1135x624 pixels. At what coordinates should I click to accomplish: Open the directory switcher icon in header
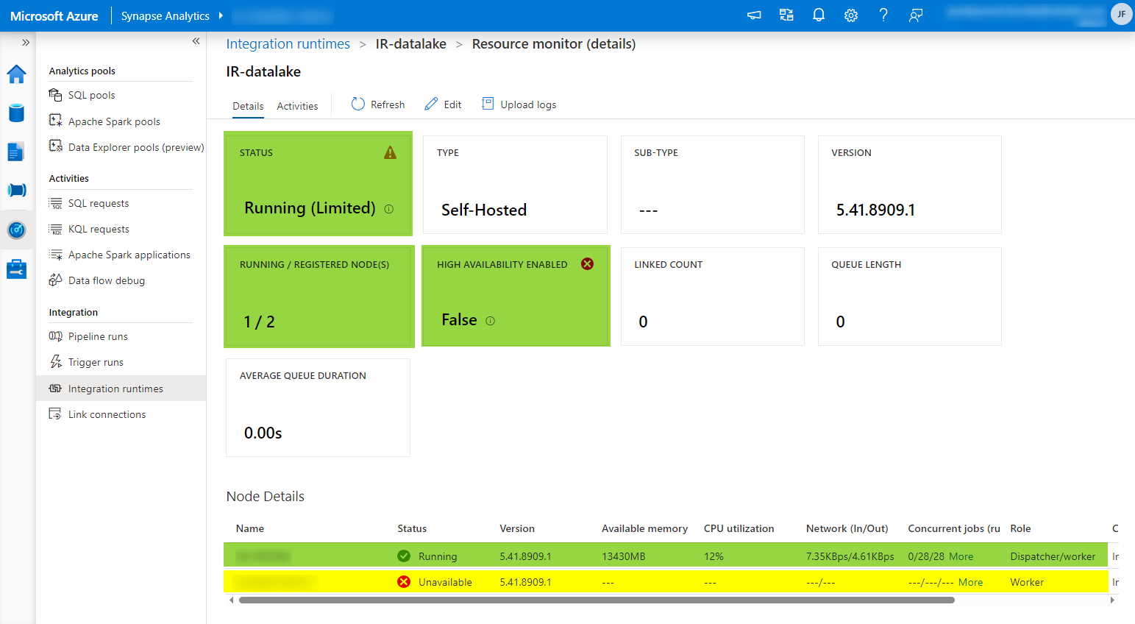pyautogui.click(x=786, y=15)
